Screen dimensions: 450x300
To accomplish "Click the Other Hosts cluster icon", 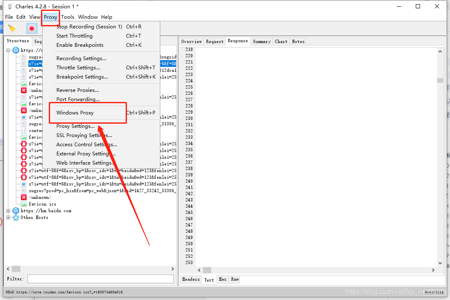I will (16, 218).
